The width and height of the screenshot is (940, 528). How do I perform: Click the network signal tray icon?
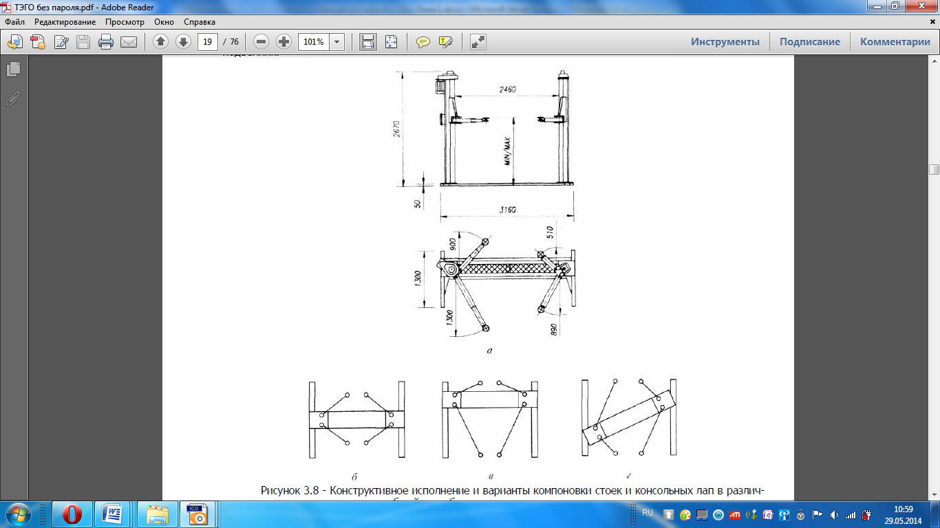click(851, 514)
